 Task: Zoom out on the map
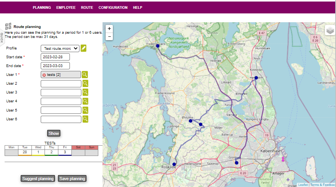click(x=109, y=37)
